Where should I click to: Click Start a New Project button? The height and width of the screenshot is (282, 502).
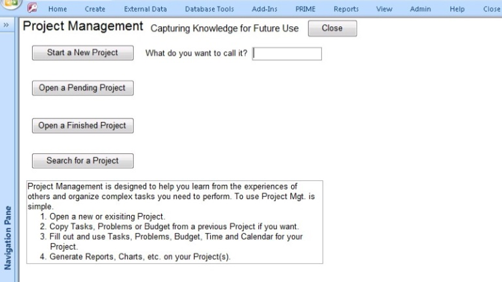click(x=82, y=53)
